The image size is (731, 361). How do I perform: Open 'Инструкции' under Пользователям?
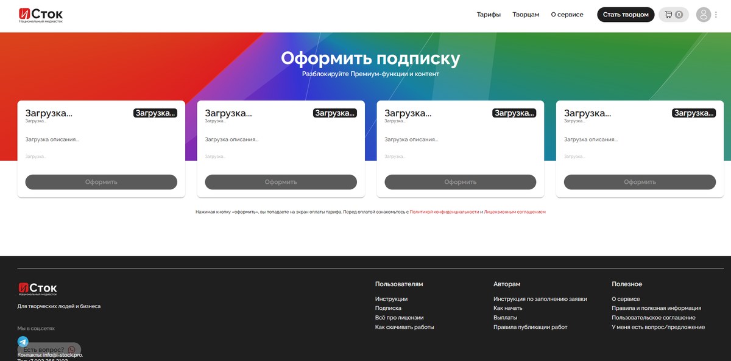390,298
